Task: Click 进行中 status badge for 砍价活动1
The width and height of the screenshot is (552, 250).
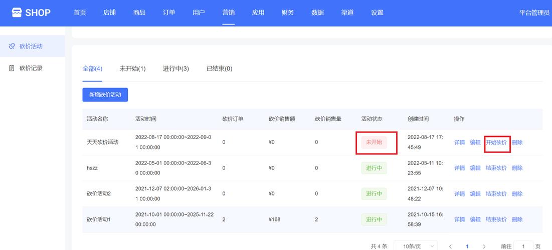Action: [374, 219]
